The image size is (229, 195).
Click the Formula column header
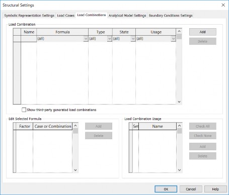point(62,32)
